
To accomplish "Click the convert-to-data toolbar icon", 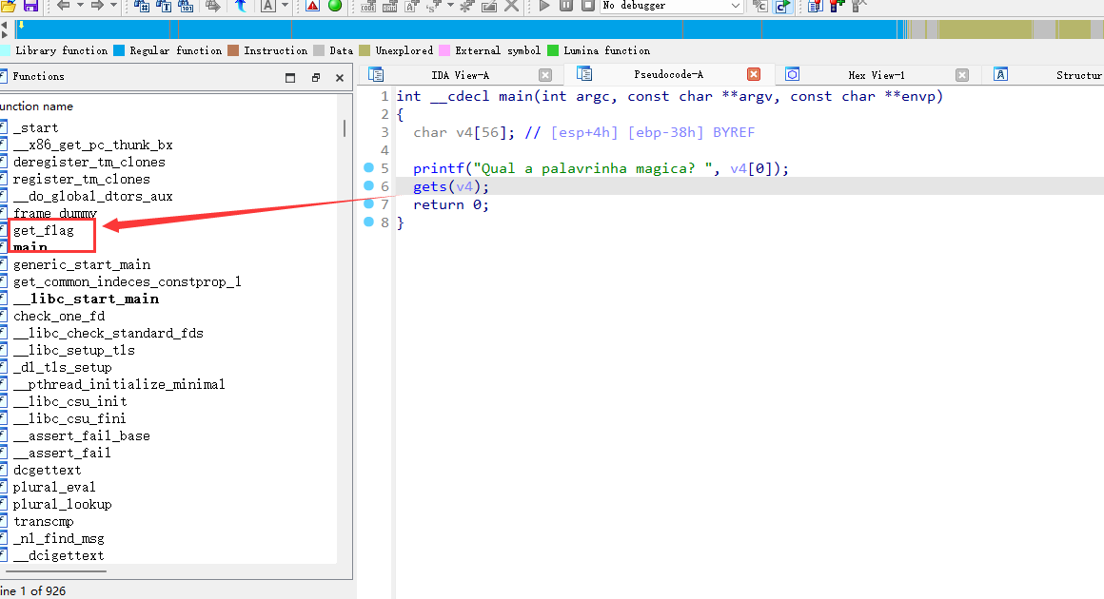I will tap(390, 6).
